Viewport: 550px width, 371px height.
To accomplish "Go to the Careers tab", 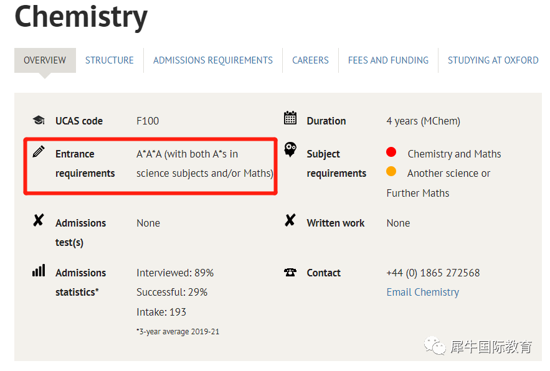I will tap(310, 60).
